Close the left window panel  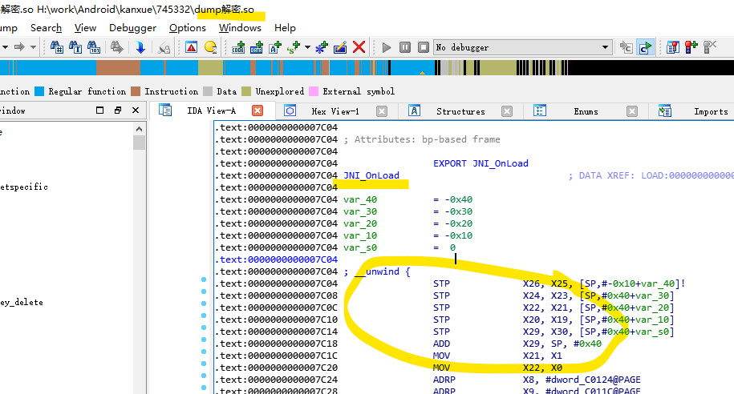click(x=136, y=111)
